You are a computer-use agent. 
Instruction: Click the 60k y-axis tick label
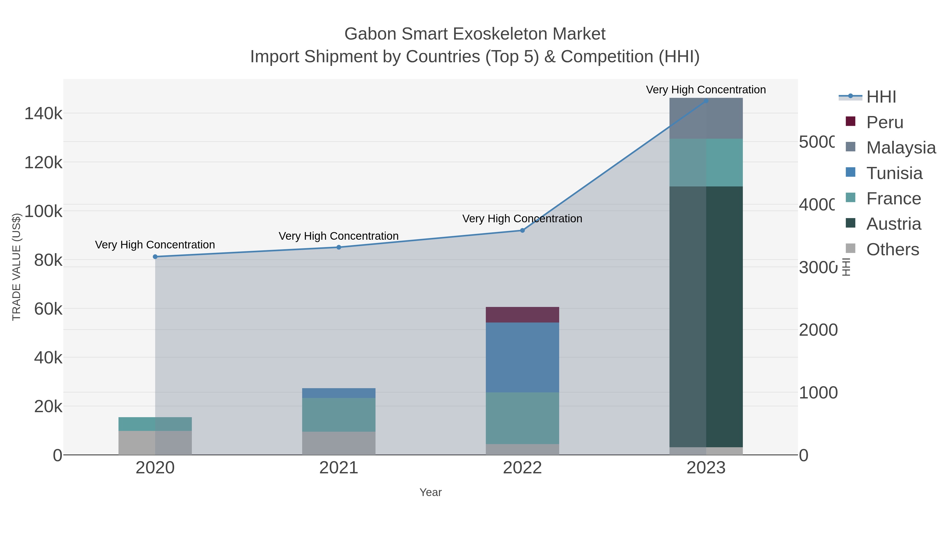[48, 309]
